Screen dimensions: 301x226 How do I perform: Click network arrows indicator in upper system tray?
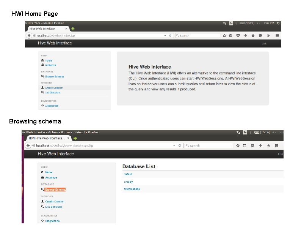click(x=225, y=23)
